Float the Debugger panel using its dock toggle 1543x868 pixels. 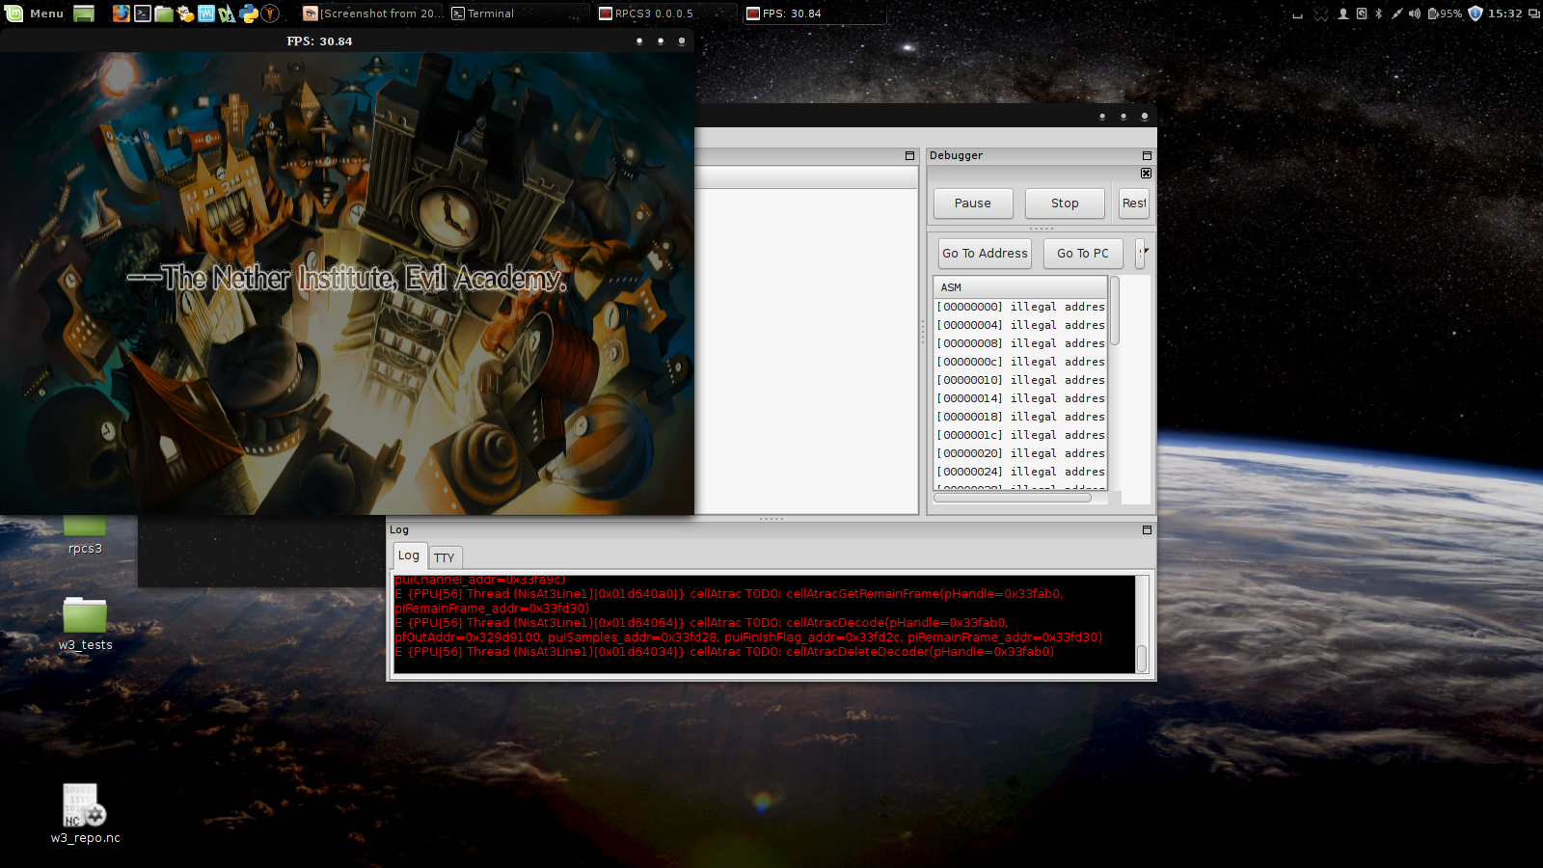pos(1147,155)
